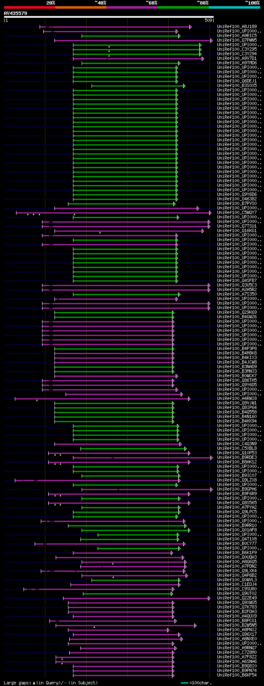Select the UniRef100_Q9Y6D5 label
This screenshot has height=686, width=264.
click(x=237, y=385)
